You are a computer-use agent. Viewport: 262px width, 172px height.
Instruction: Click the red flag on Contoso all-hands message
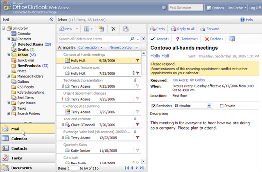tap(138, 60)
